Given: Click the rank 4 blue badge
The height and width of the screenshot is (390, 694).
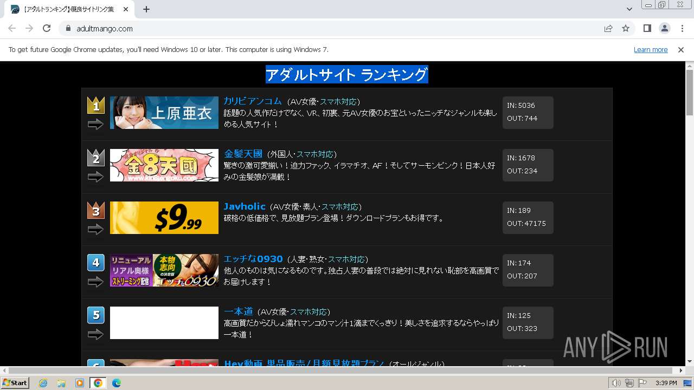Looking at the screenshot, I should pos(96,263).
